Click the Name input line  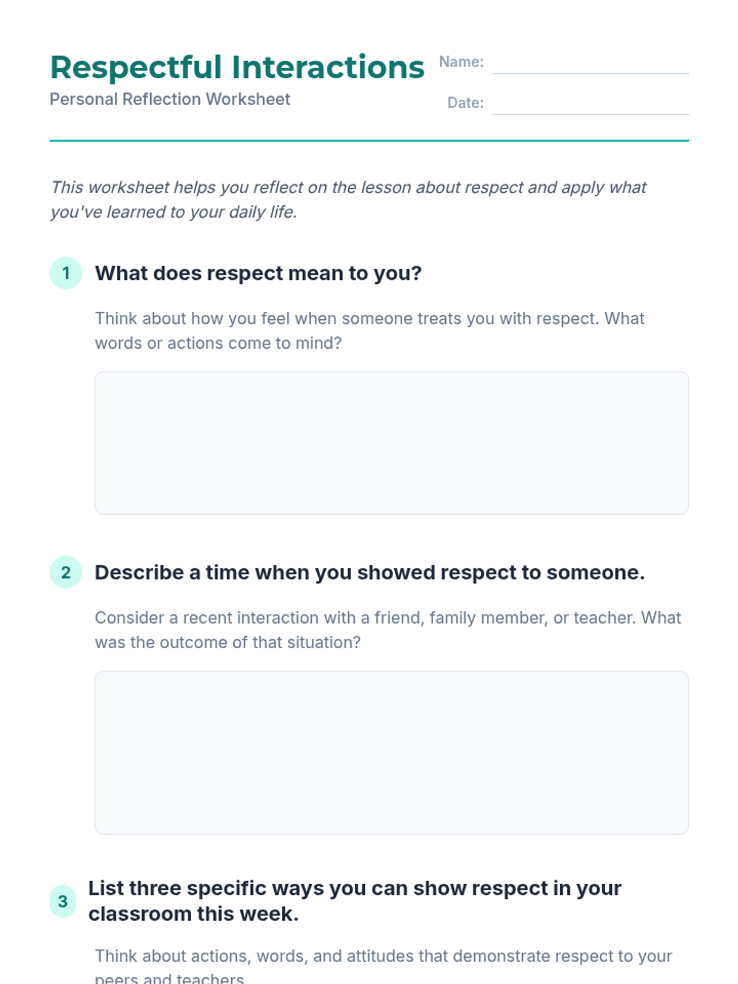point(590,63)
